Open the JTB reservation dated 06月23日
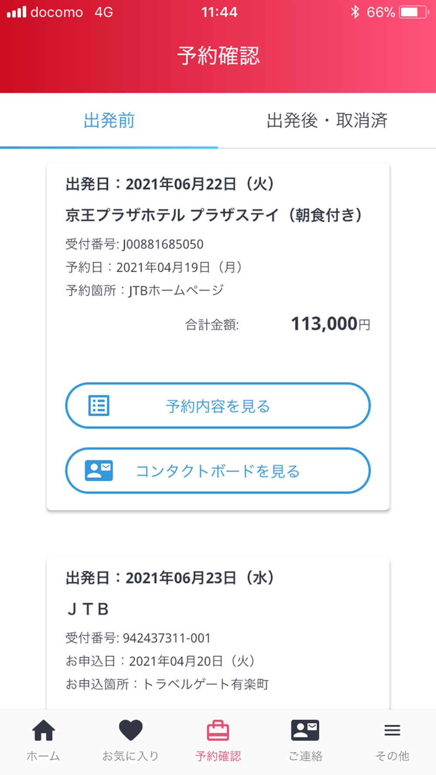This screenshot has width=436, height=775. click(x=87, y=609)
